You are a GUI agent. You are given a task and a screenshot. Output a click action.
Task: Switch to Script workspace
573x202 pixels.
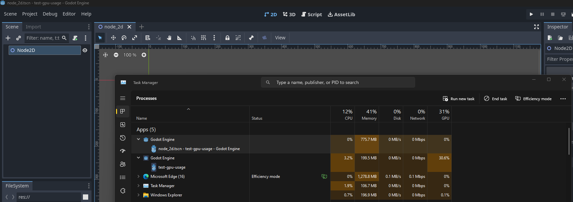click(x=312, y=14)
